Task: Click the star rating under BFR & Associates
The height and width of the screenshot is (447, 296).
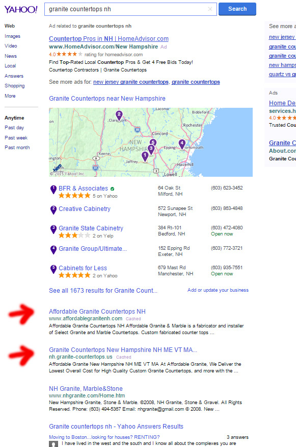Action: tap(74, 196)
